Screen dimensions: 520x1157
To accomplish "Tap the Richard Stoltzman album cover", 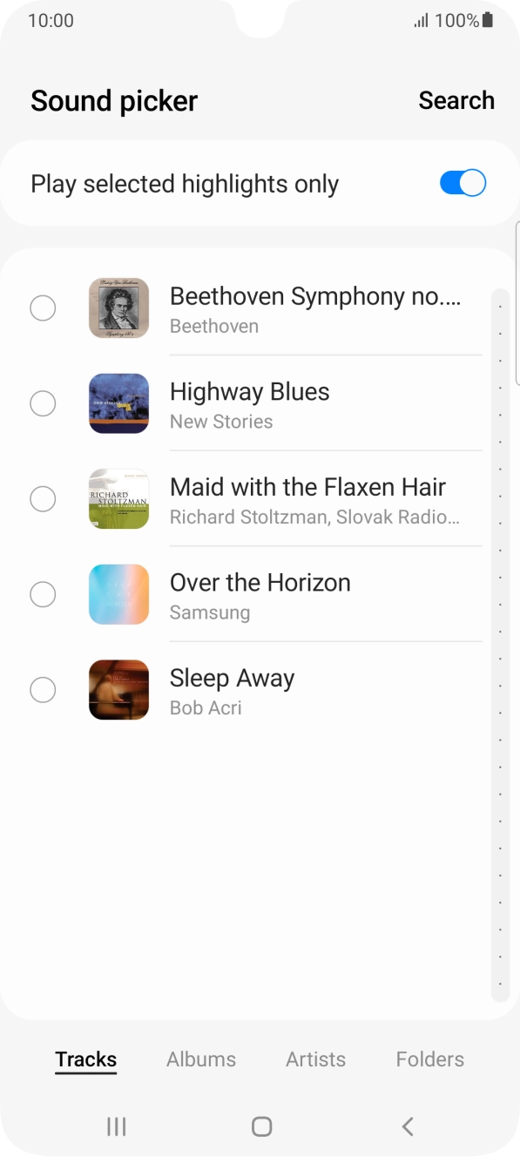I will point(118,498).
